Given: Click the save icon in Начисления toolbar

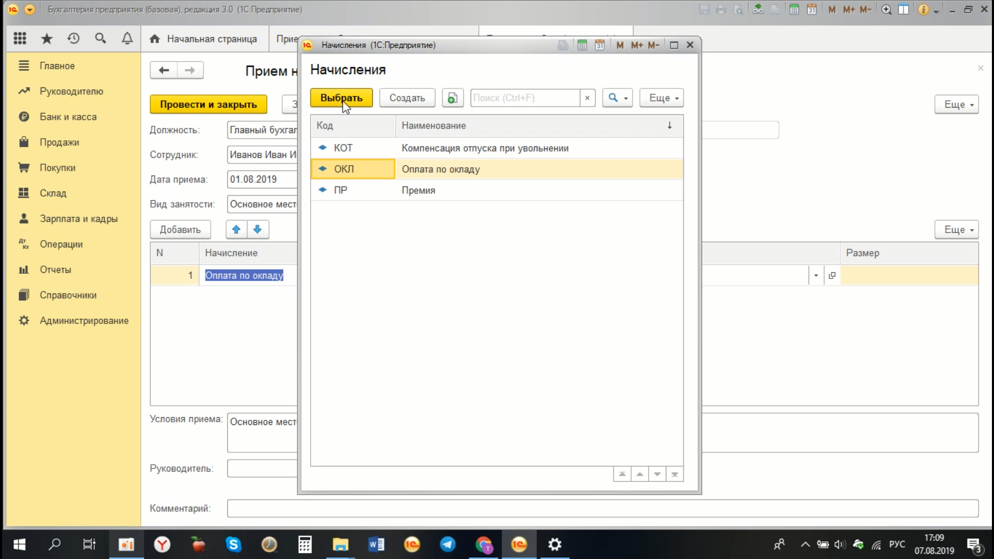Looking at the screenshot, I should tap(452, 98).
